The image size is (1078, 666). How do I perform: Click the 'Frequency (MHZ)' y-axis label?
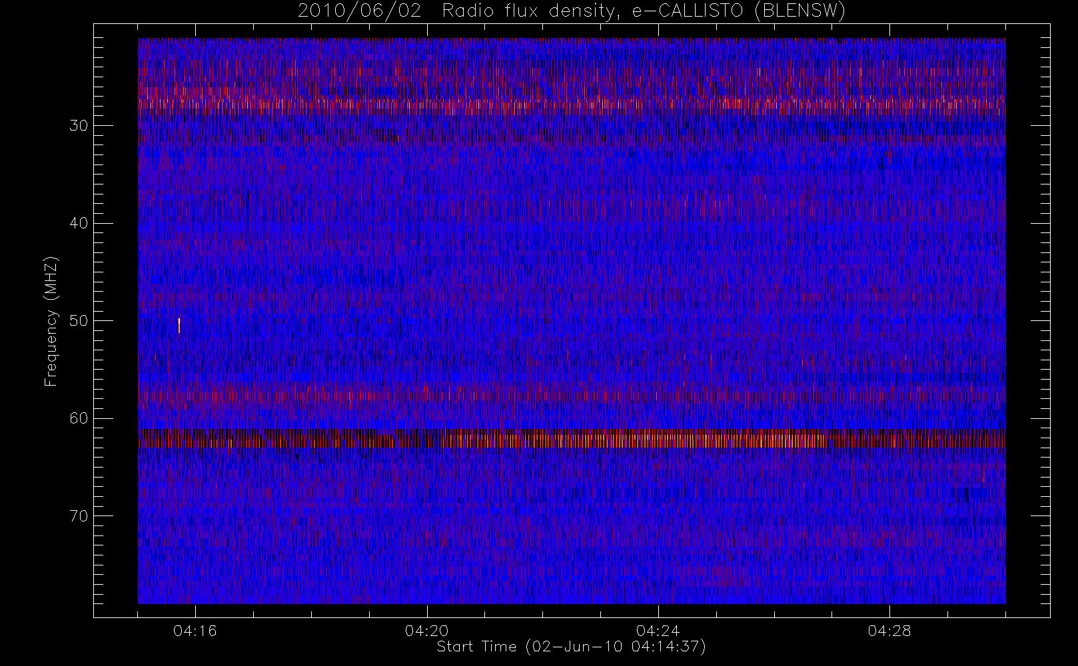[51, 321]
